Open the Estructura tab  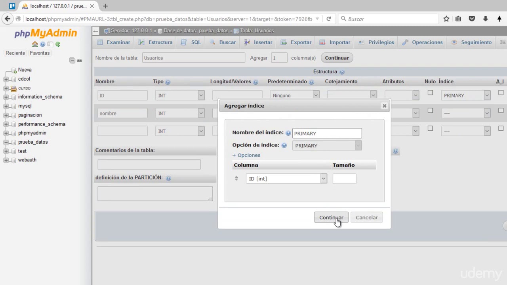coord(155,42)
